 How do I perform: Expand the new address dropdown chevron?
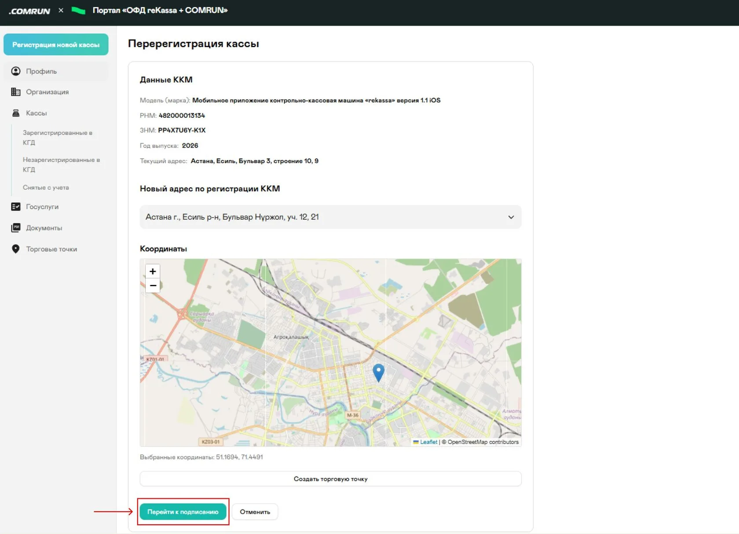coord(511,217)
